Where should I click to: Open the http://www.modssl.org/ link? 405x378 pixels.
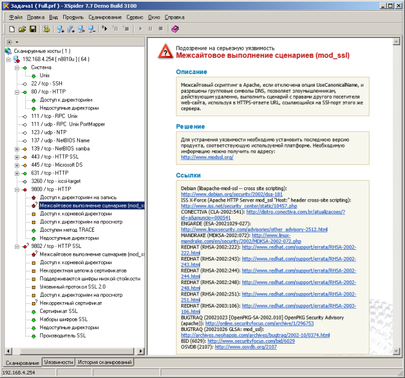[207, 157]
